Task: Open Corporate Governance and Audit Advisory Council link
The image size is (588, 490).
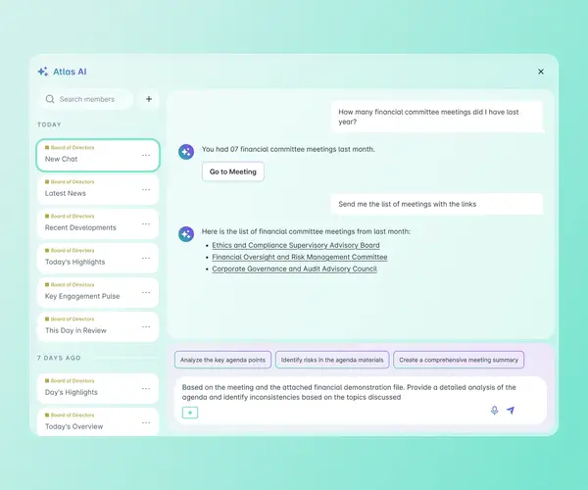Action: tap(294, 269)
